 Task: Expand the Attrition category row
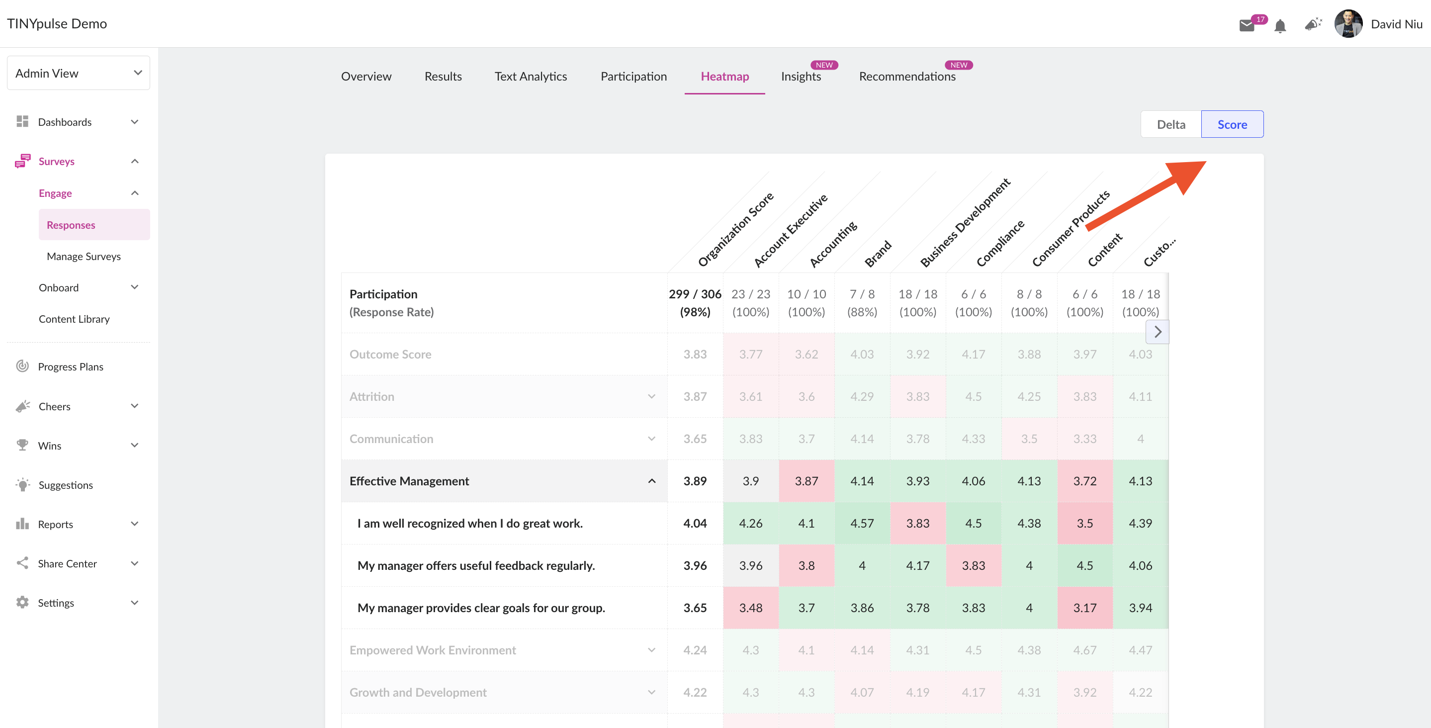652,397
